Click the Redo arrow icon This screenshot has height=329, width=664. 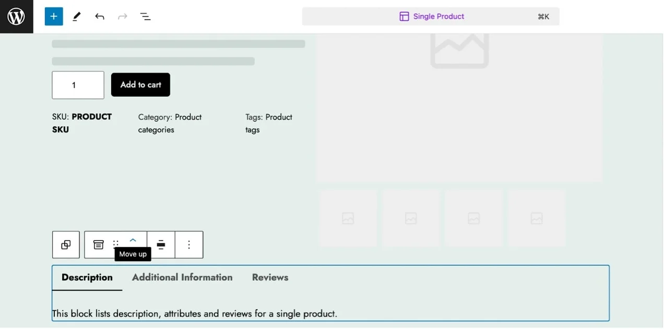123,16
